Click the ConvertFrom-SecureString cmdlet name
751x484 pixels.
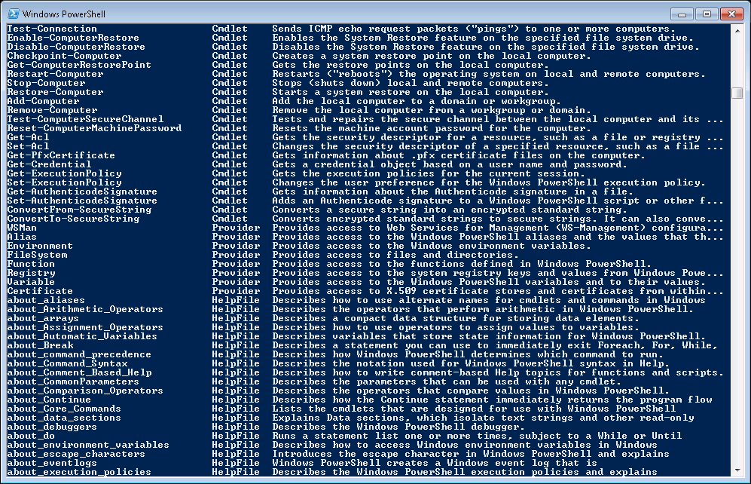click(x=79, y=210)
